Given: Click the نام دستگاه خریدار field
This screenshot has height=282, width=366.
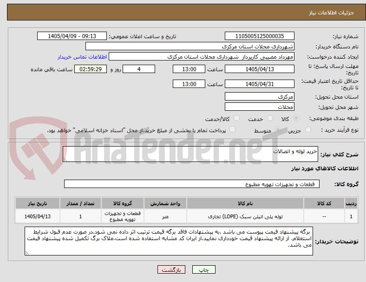Looking at the screenshot, I should pyautogui.click(x=190, y=46).
